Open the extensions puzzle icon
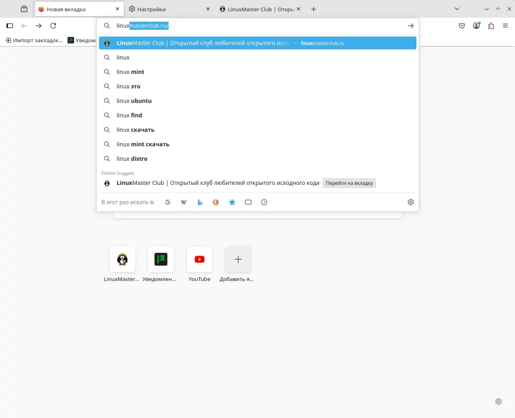 [x=491, y=26]
